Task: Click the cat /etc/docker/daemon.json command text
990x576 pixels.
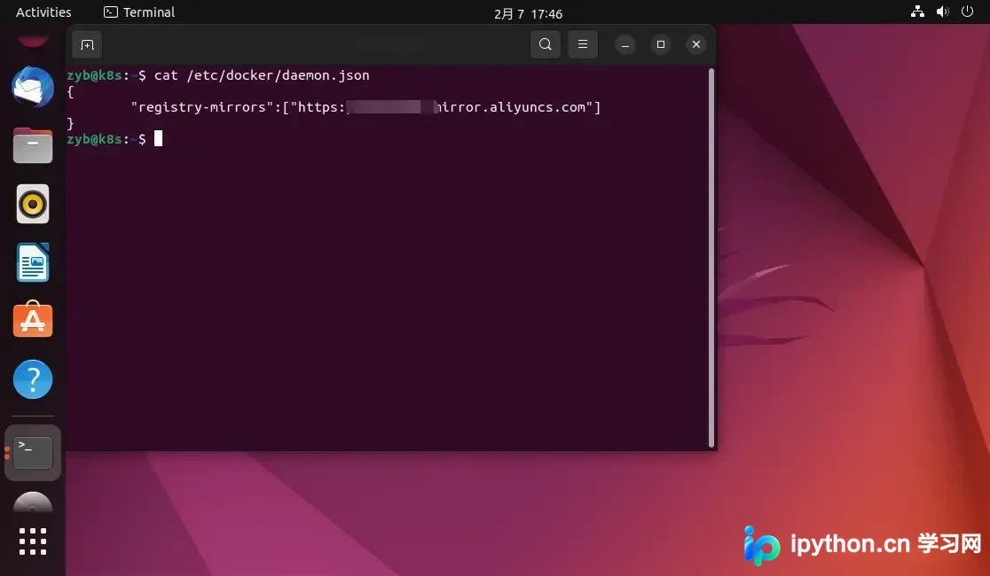Action: point(262,75)
